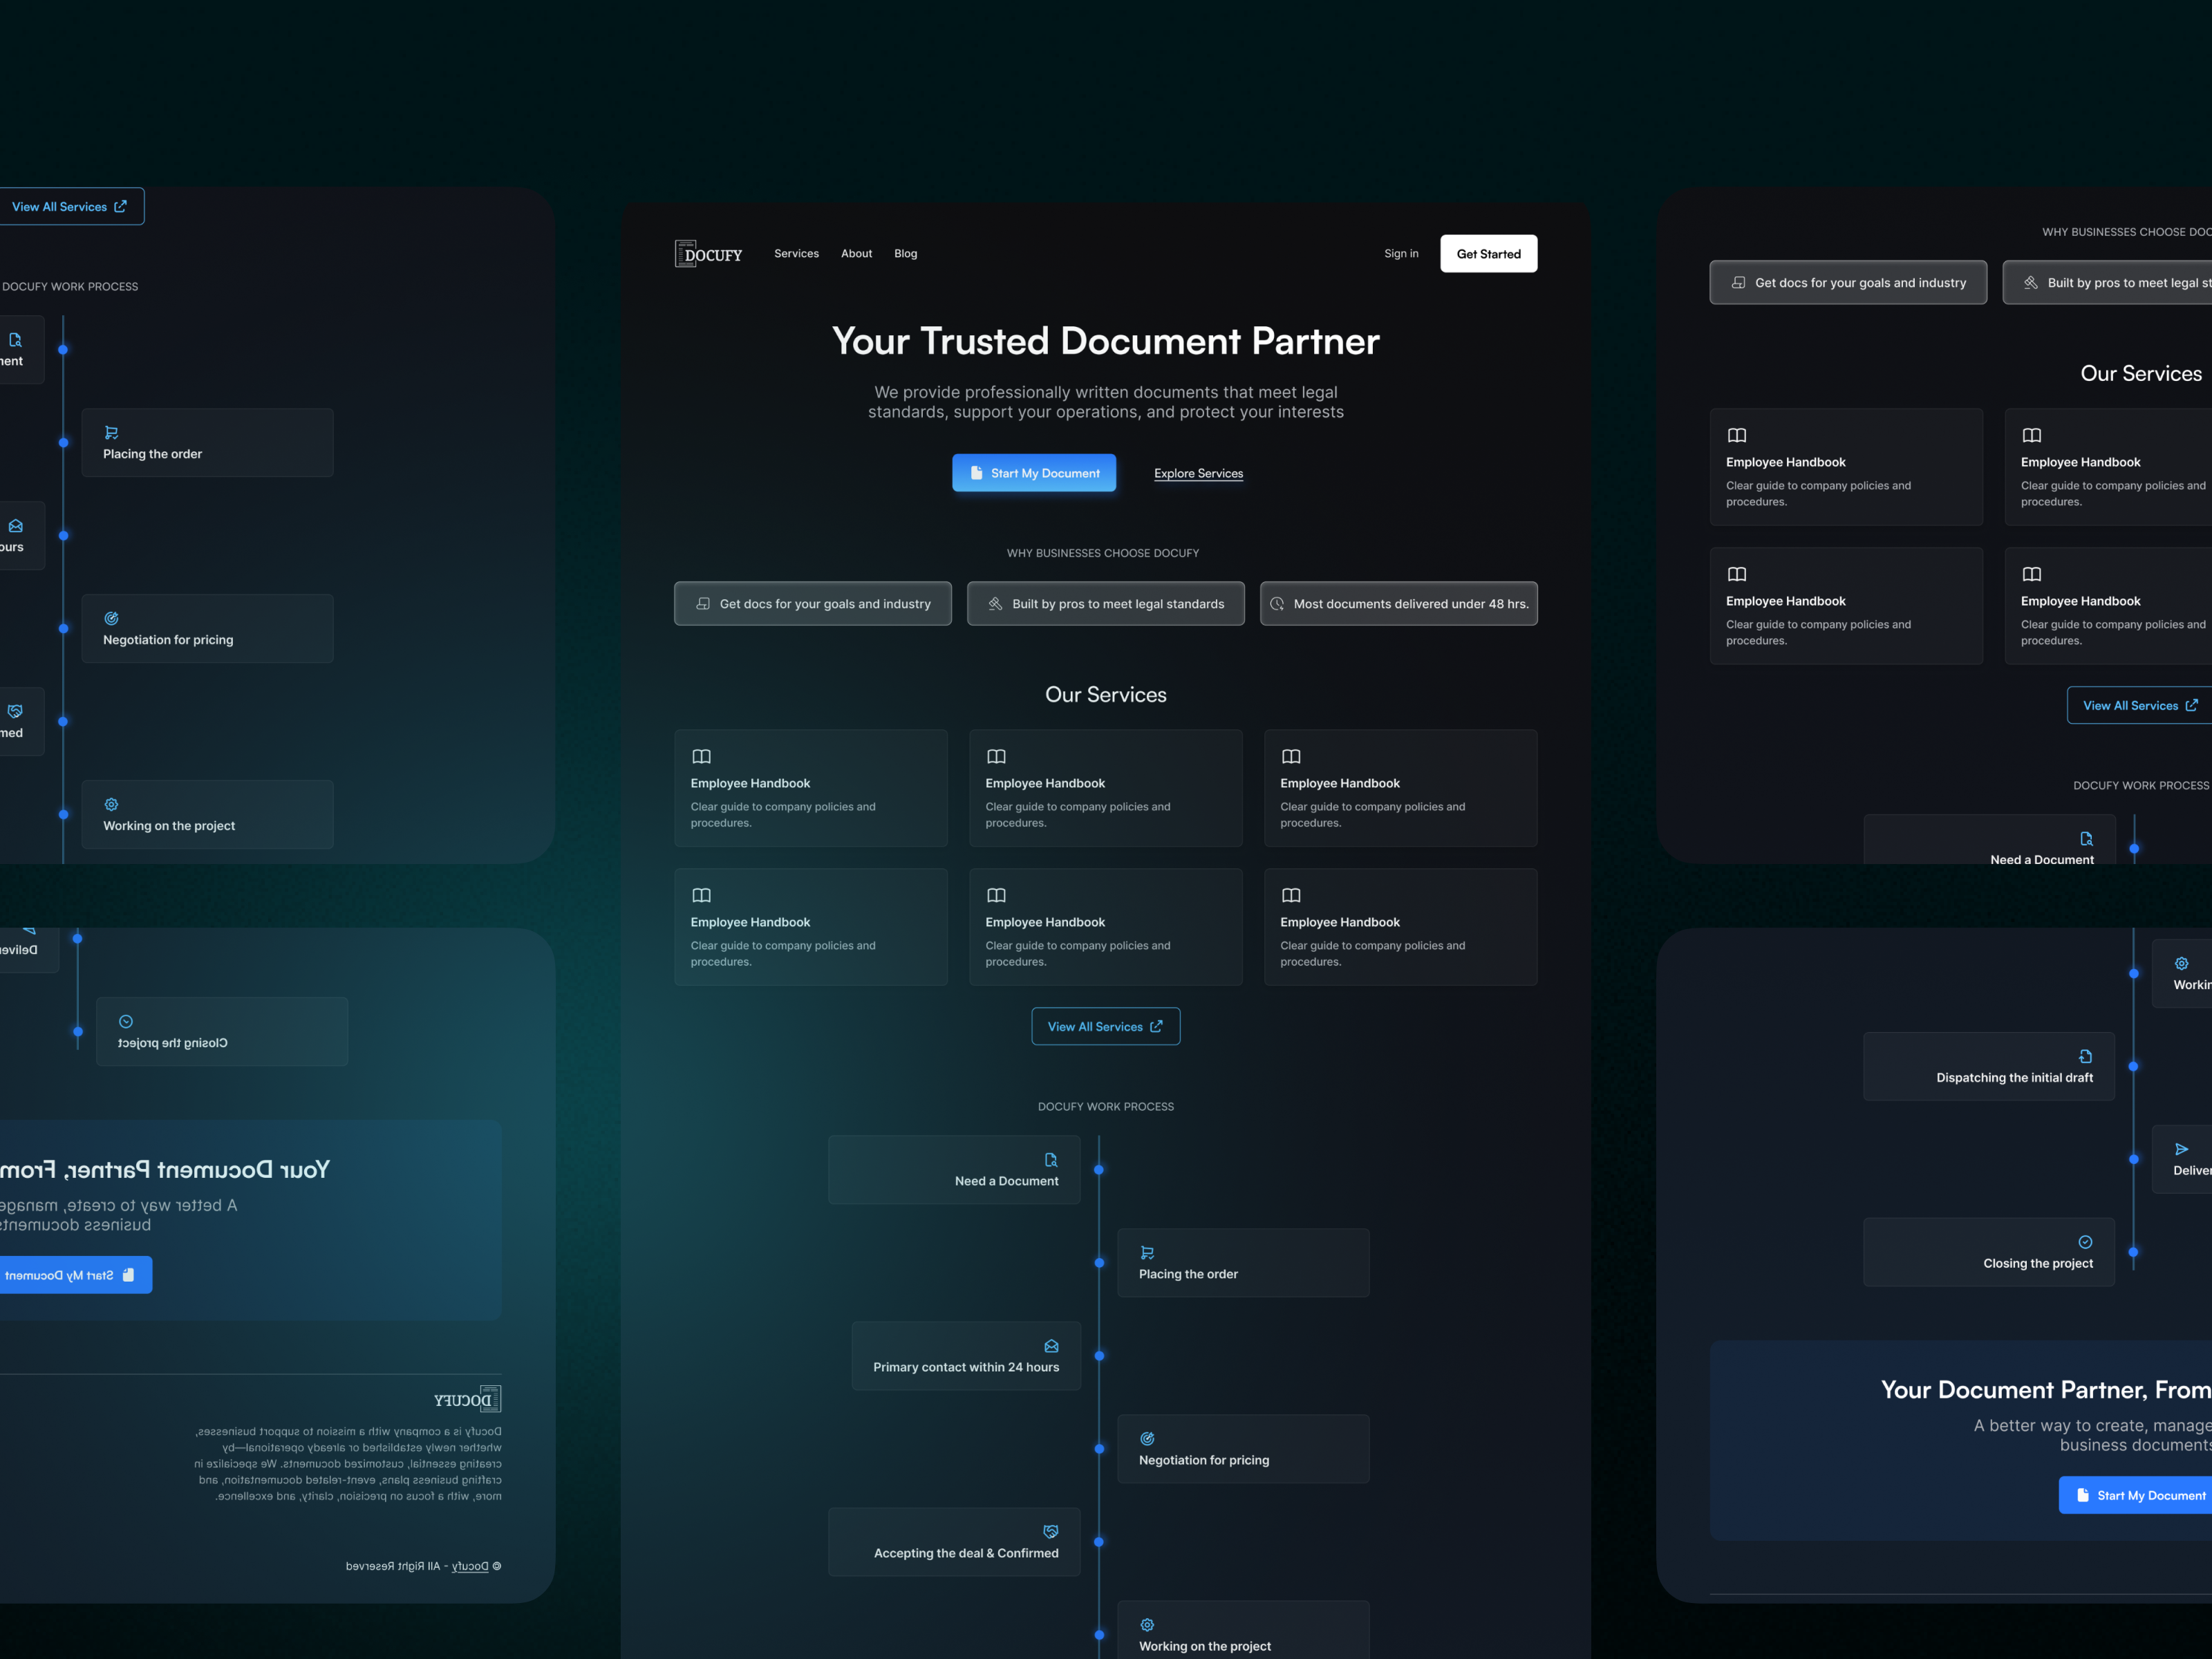2212x1659 pixels.
Task: Click the inbox icon on Primary contact within 24 hours
Action: pyautogui.click(x=1051, y=1346)
